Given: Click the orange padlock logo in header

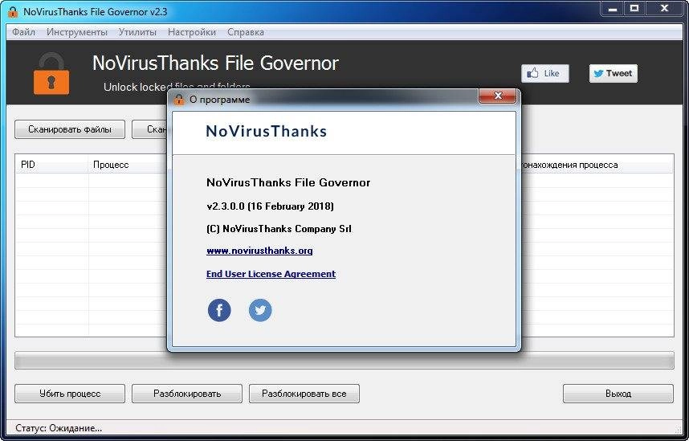Looking at the screenshot, I should pos(51,74).
